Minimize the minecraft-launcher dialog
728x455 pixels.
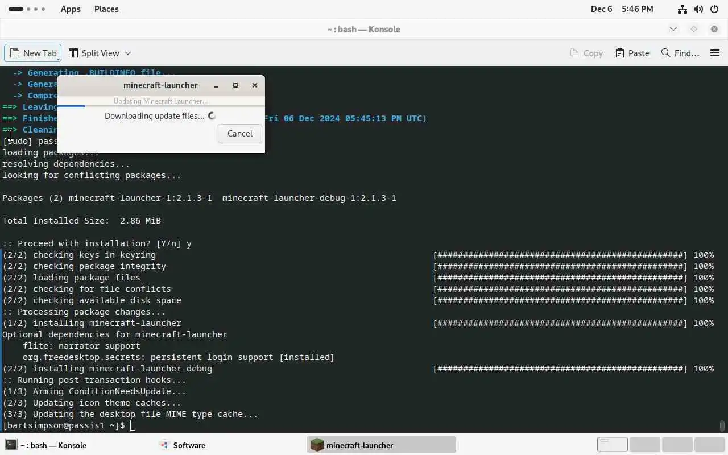pos(216,85)
